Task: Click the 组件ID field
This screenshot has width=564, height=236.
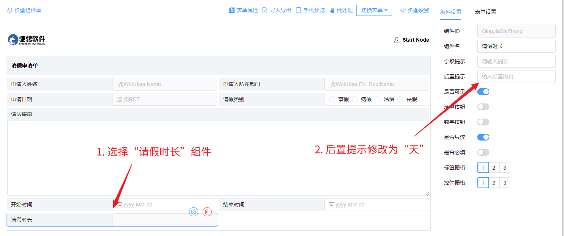Action: coord(516,31)
